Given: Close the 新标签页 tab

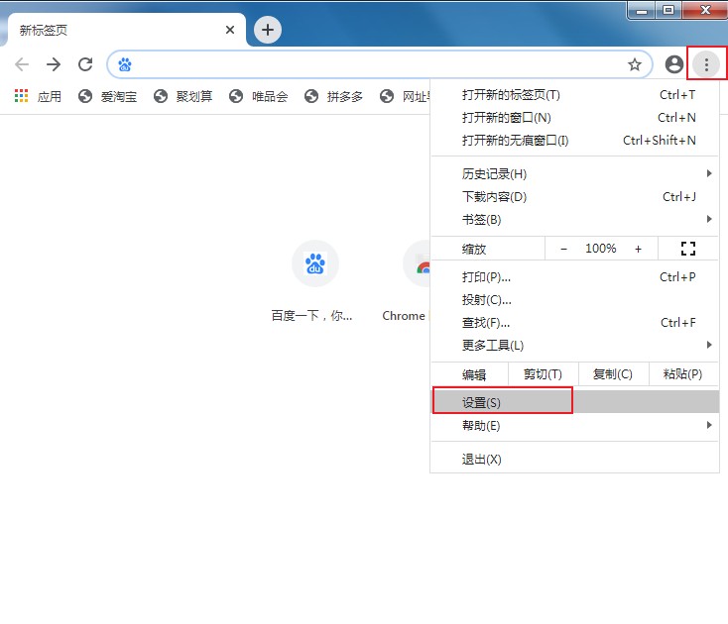Looking at the screenshot, I should (x=230, y=30).
